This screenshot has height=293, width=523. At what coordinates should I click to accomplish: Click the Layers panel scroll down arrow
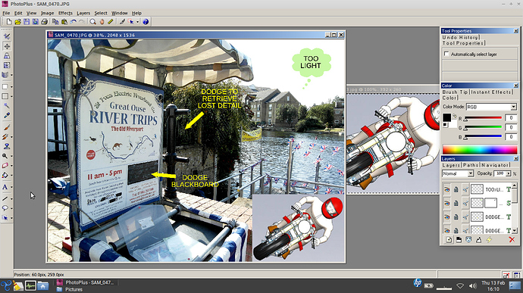point(514,230)
